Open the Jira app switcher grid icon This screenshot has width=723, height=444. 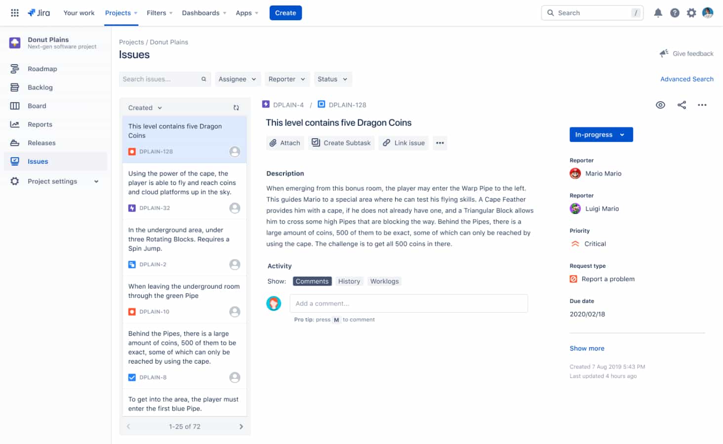point(14,12)
